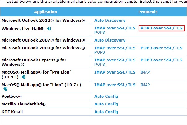Click Microsoft Outlook 2007 for Windows text

(43, 40)
